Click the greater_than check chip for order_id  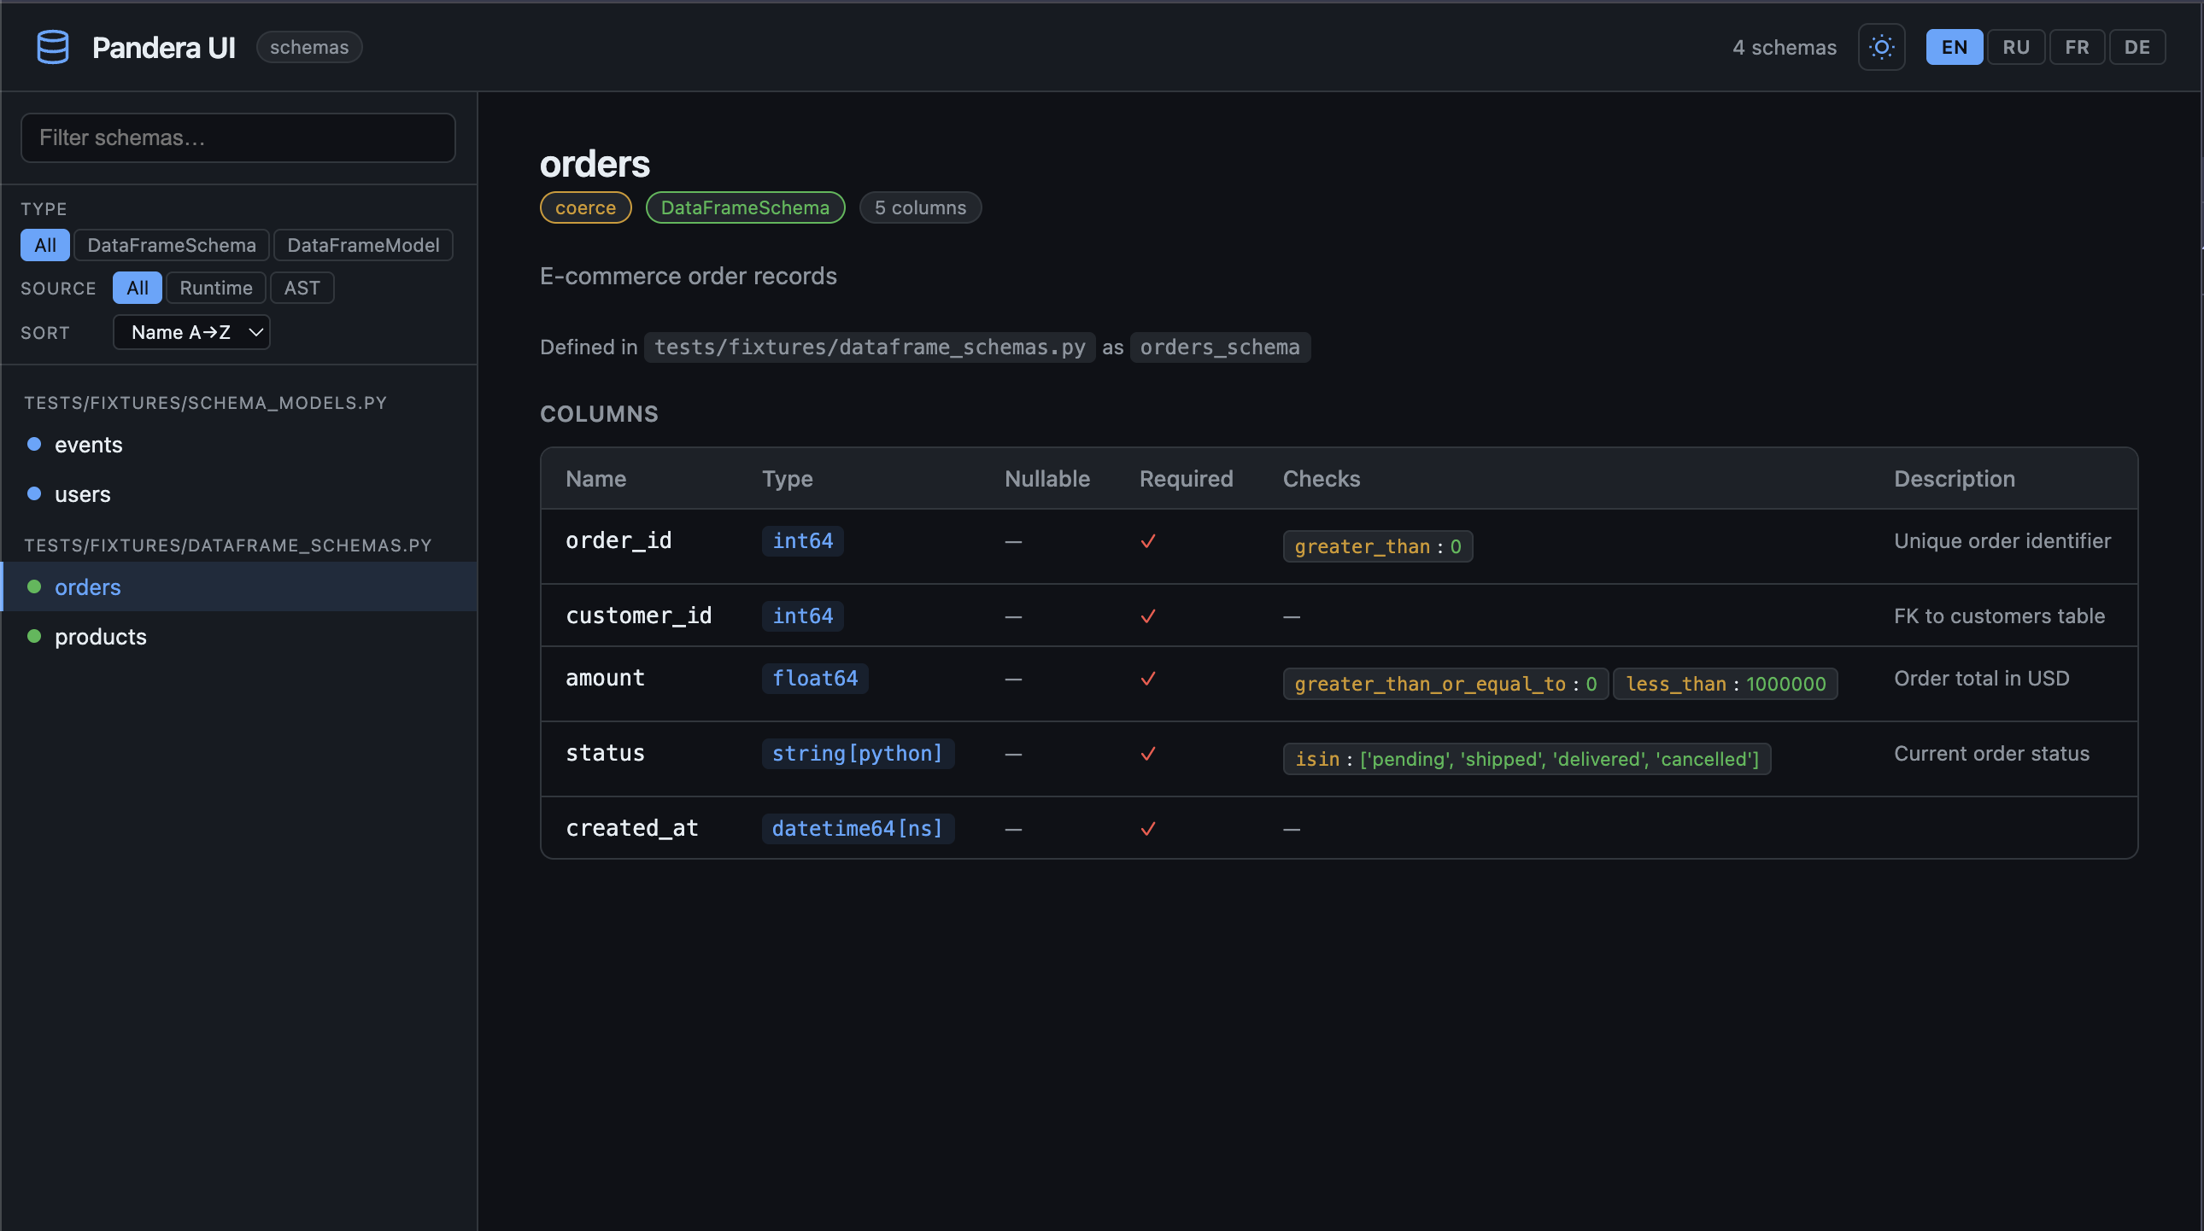tap(1377, 546)
